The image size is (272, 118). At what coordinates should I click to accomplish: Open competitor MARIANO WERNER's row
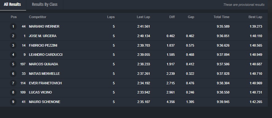(x=134, y=26)
